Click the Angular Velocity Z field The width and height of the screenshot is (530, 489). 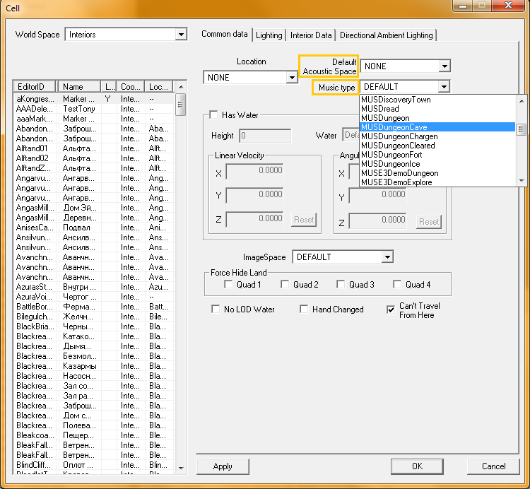tap(377, 220)
